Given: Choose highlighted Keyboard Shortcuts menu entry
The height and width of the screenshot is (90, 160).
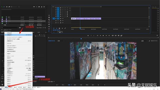Looking at the screenshot, I should (x=18, y=35).
